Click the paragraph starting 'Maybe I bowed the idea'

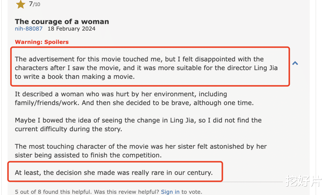[138, 125]
